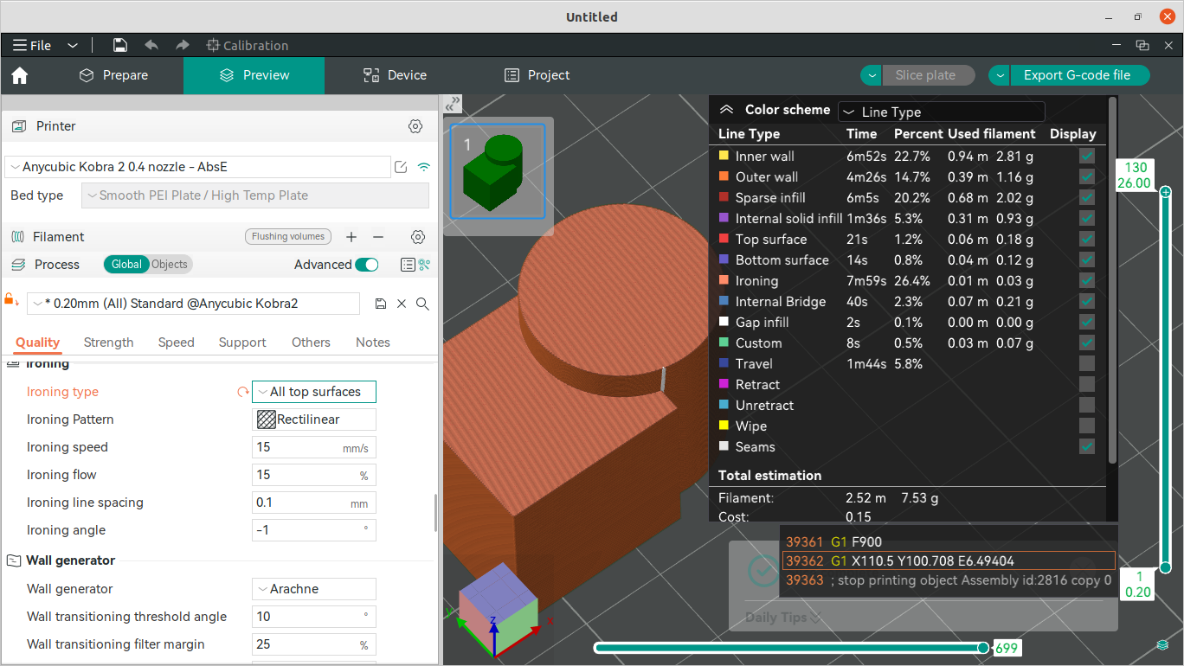The image size is (1184, 666).
Task: Uncheck Ironing display checkbox
Action: [1087, 281]
